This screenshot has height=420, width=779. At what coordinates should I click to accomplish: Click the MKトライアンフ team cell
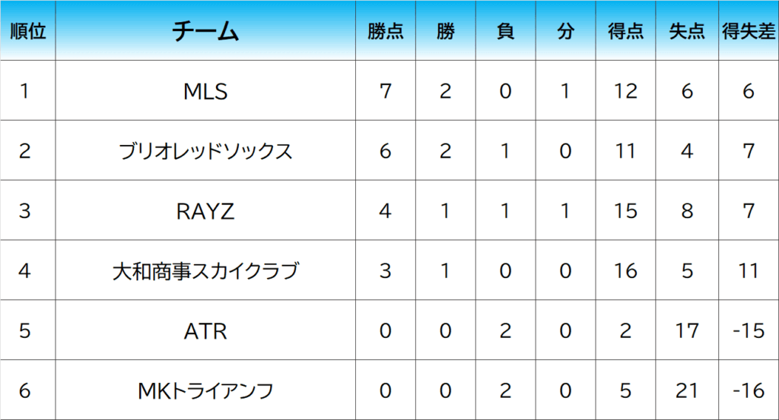pos(205,391)
